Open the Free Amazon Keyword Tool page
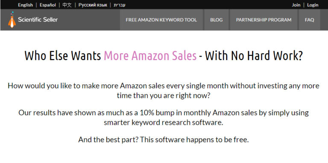328x163 pixels. (161, 20)
